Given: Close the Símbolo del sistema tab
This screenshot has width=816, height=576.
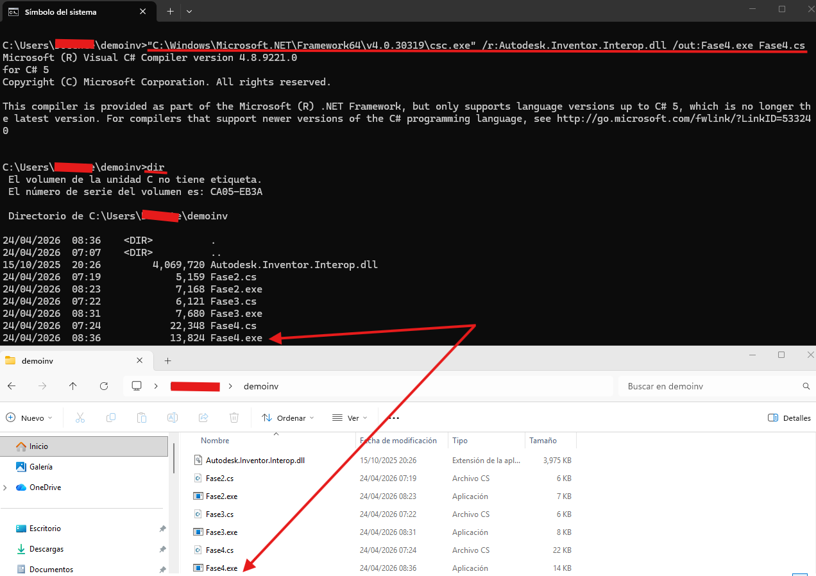Looking at the screenshot, I should (x=144, y=12).
